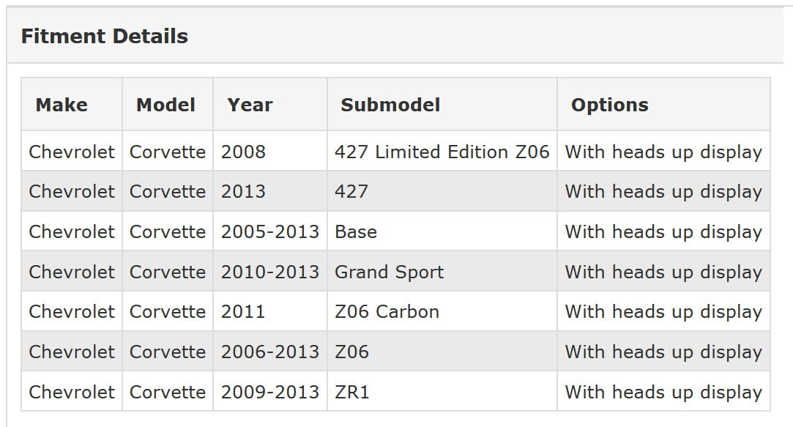Select Chevrolet in the Z06 Carbon row
This screenshot has height=427, width=793.
point(72,312)
